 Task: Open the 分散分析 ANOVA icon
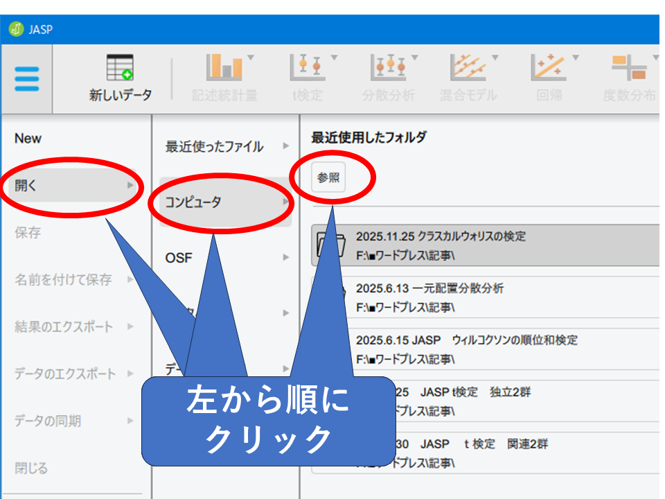click(x=388, y=68)
